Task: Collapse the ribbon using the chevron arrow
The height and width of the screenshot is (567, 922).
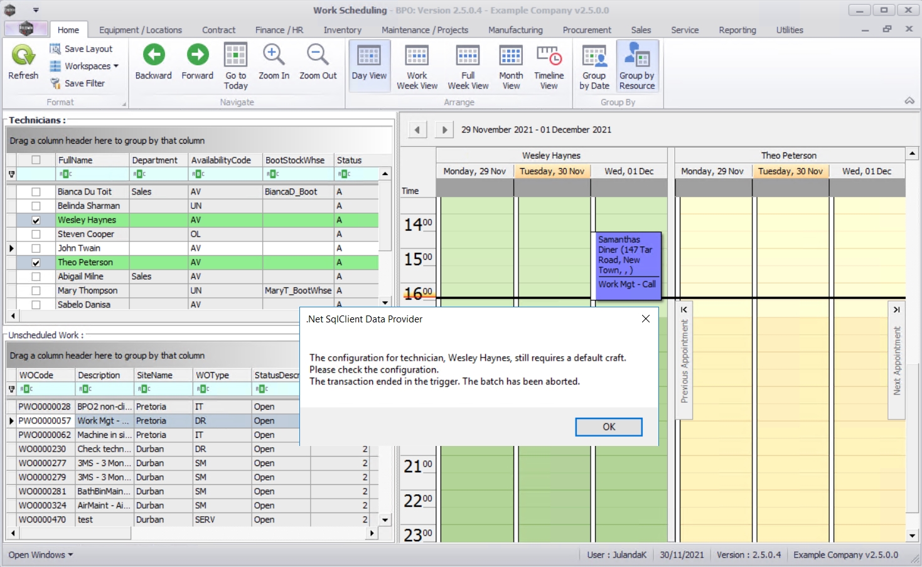Action: pos(909,101)
